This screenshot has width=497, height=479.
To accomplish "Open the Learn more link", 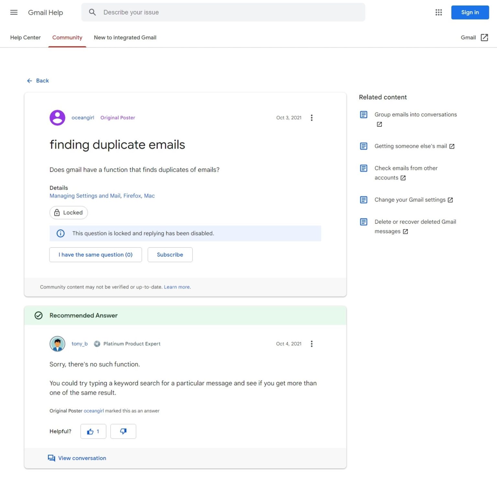I will coord(177,287).
